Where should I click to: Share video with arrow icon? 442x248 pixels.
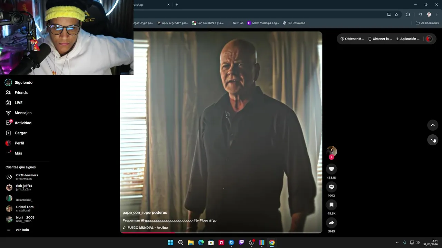point(331,223)
